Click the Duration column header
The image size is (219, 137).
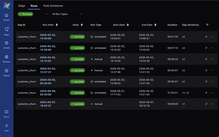(172, 25)
